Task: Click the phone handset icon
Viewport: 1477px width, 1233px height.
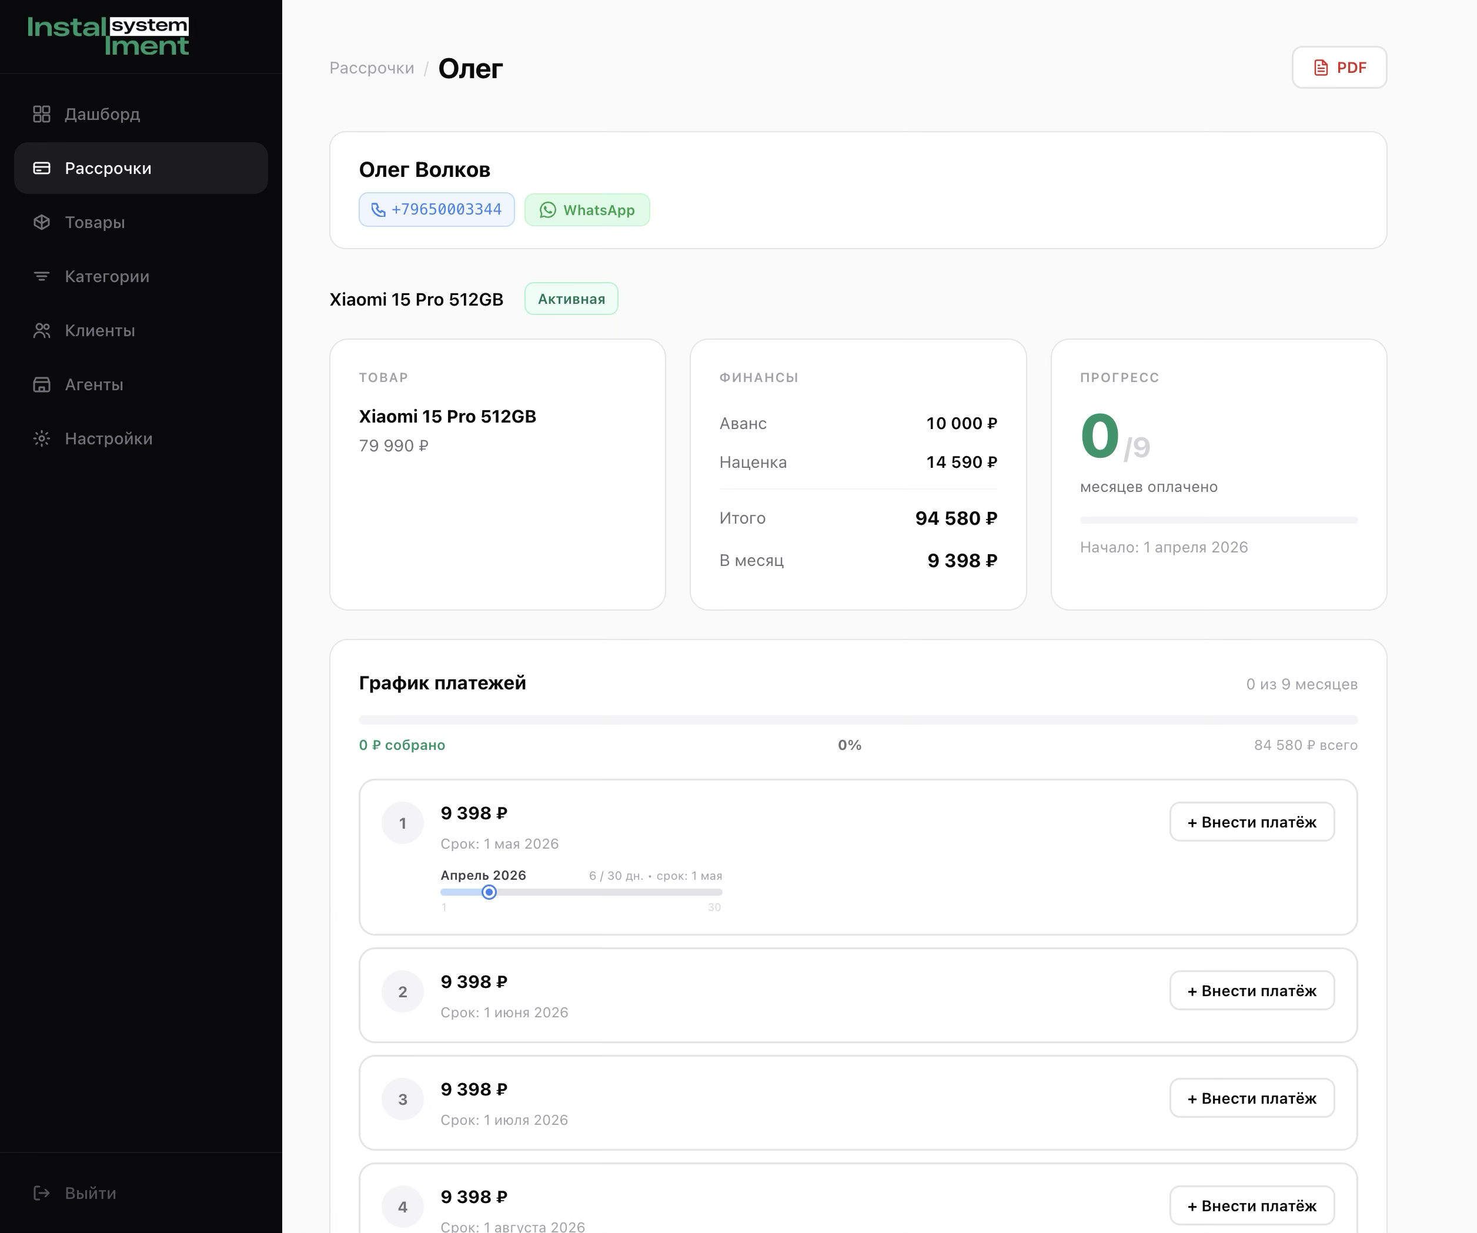Action: point(379,210)
